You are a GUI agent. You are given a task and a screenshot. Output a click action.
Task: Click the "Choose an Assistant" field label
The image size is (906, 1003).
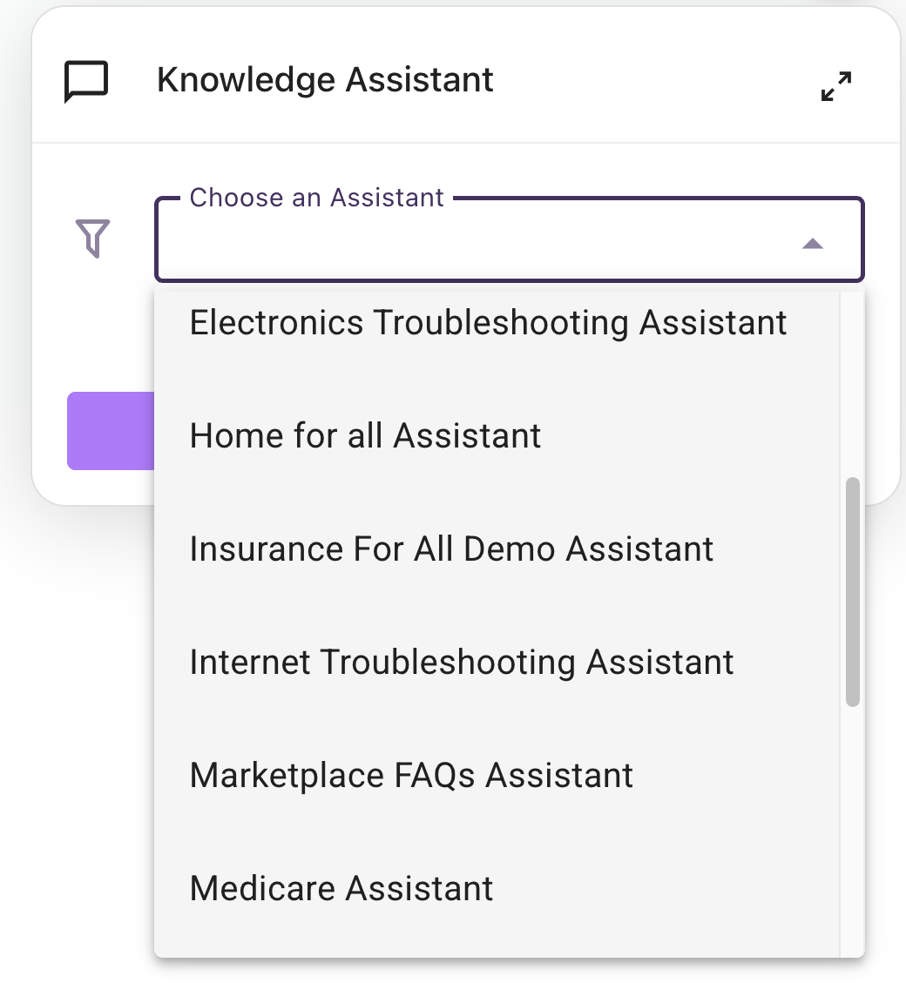coord(317,199)
